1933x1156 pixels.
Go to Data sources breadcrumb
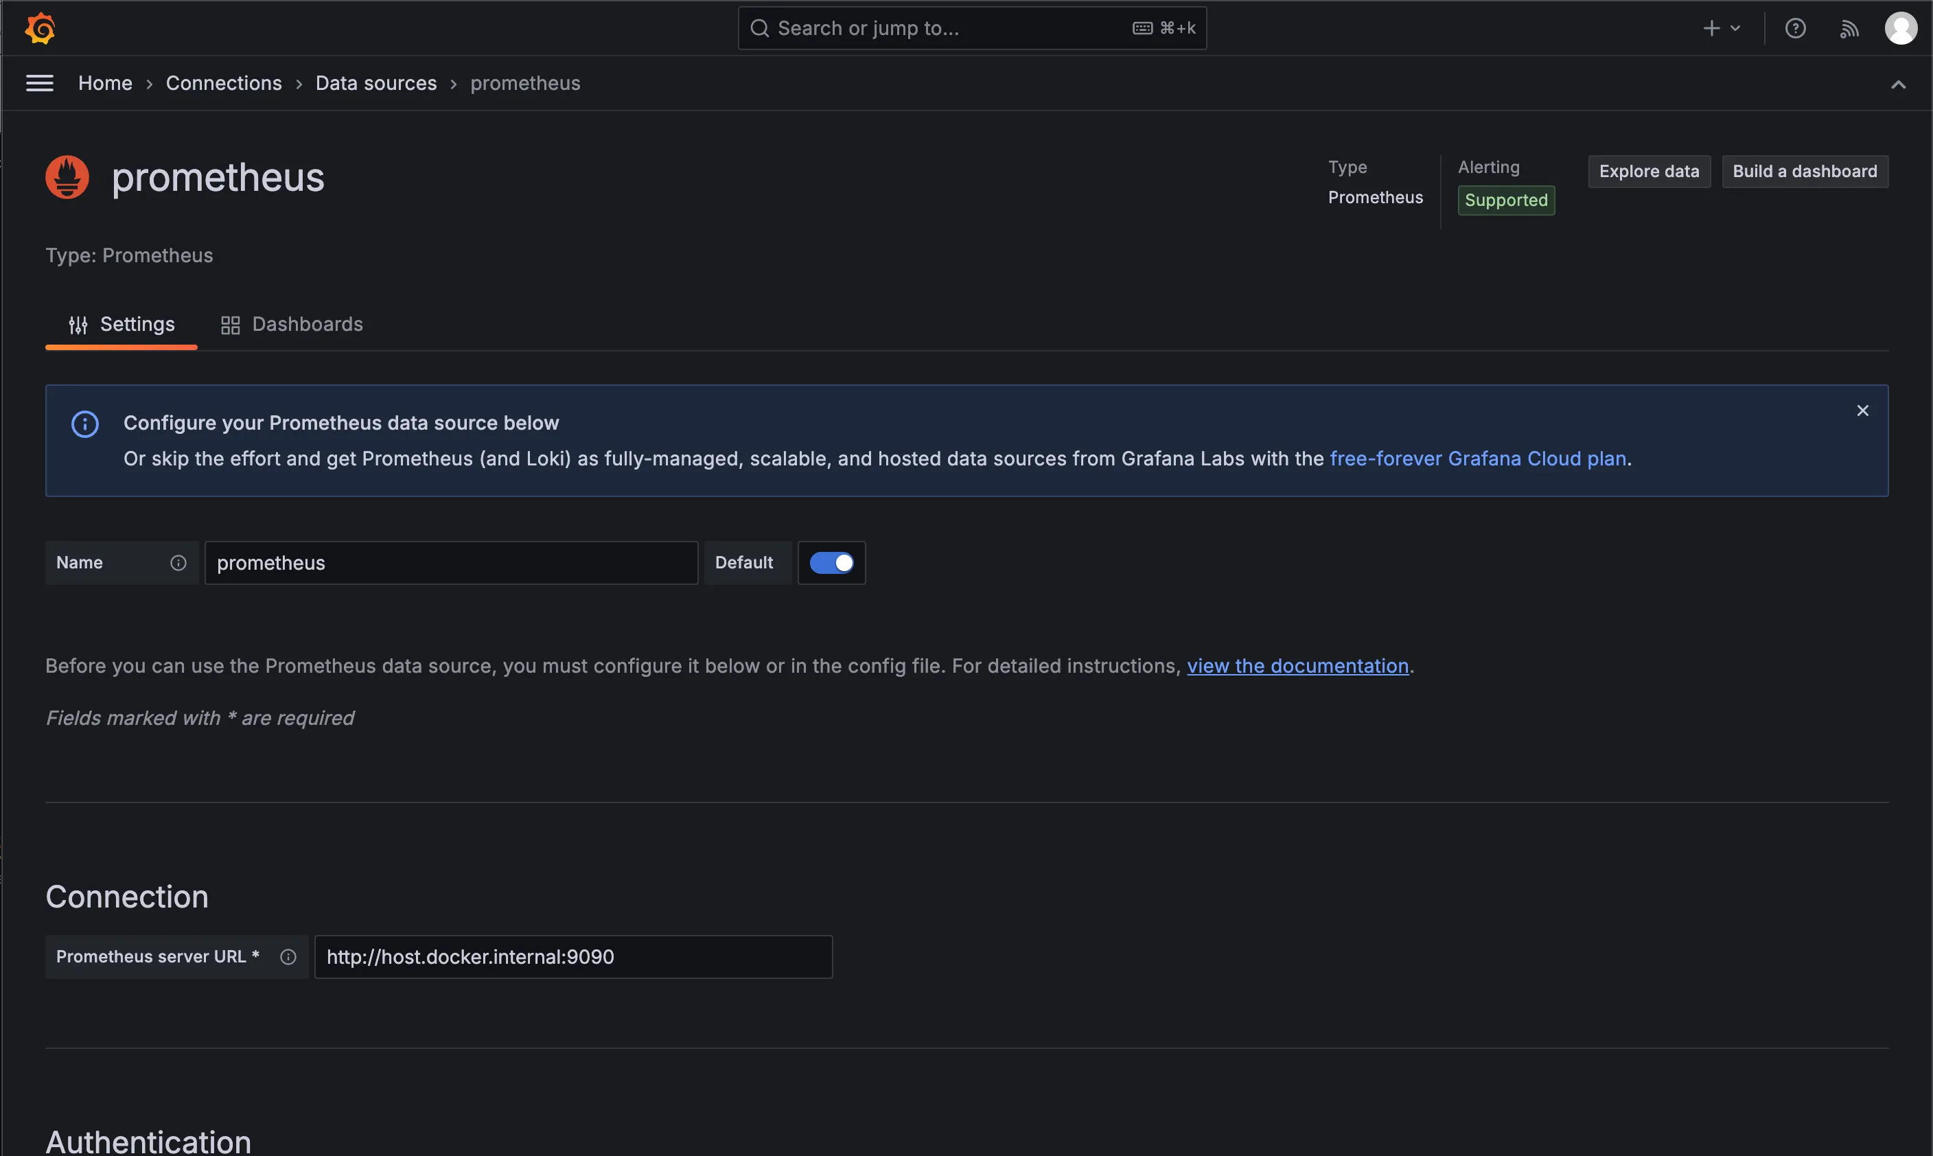coord(376,83)
